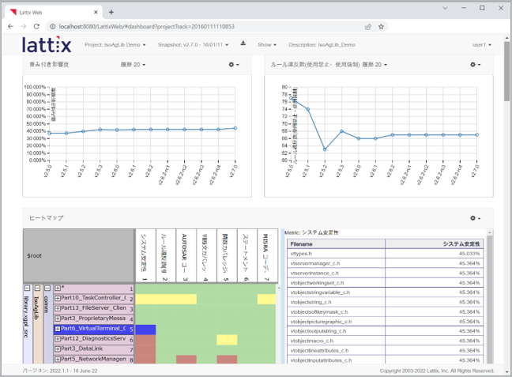Click the Lattix logo
This screenshot has height=377, width=512.
pyautogui.click(x=47, y=45)
